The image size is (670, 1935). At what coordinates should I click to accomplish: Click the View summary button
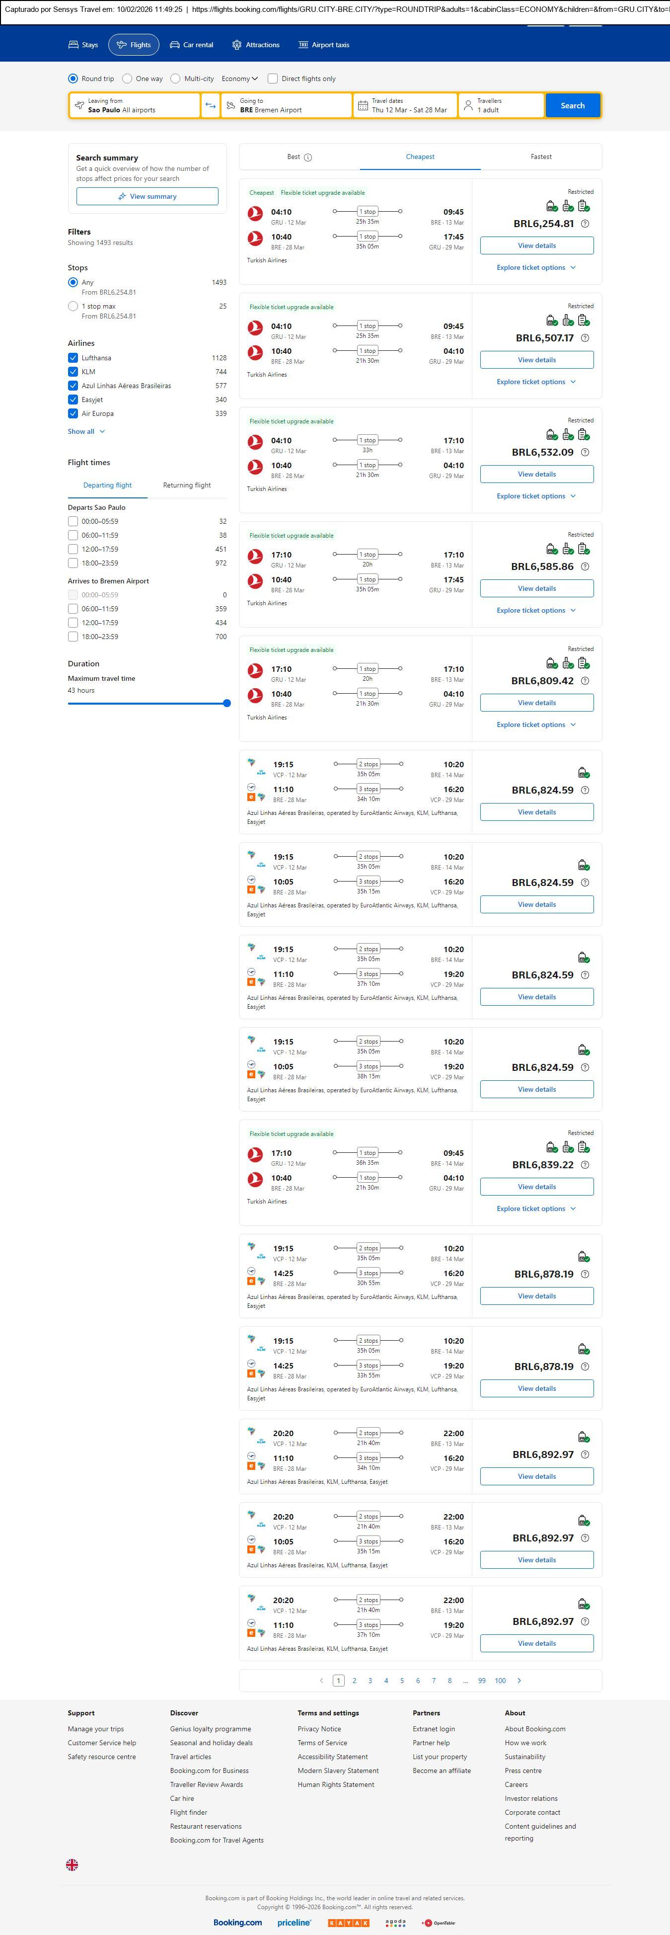147,197
